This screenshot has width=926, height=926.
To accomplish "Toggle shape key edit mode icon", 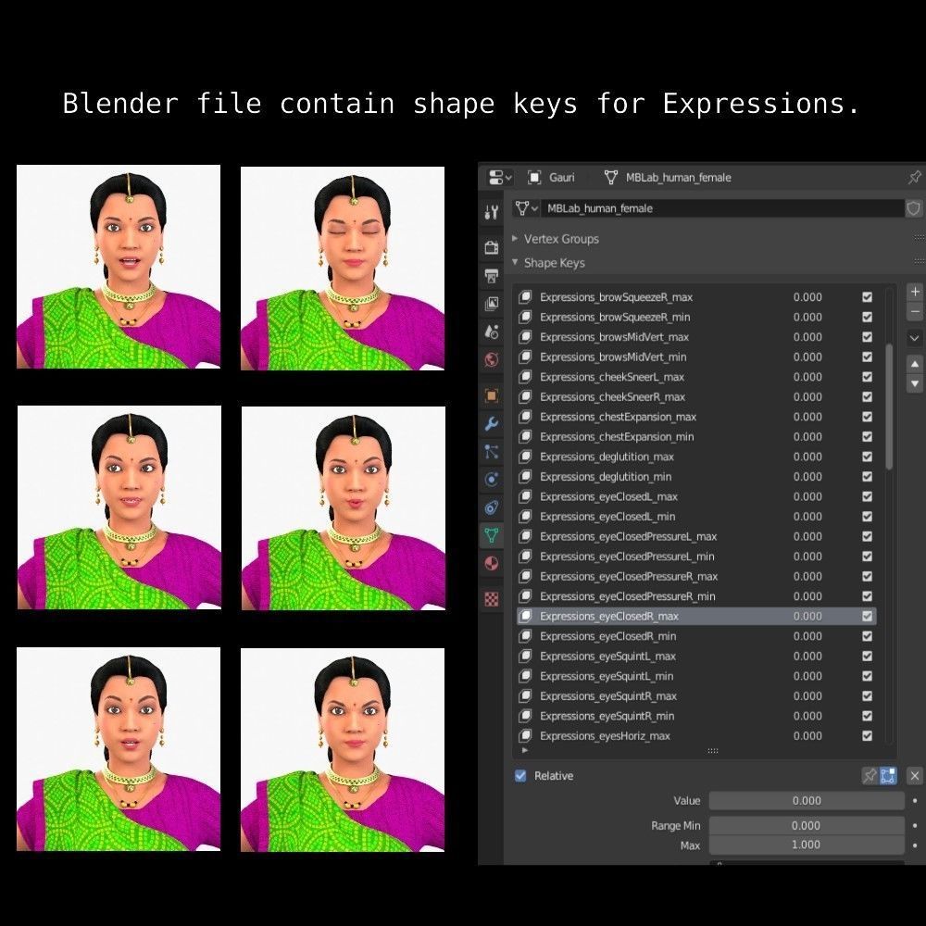I will click(x=888, y=776).
